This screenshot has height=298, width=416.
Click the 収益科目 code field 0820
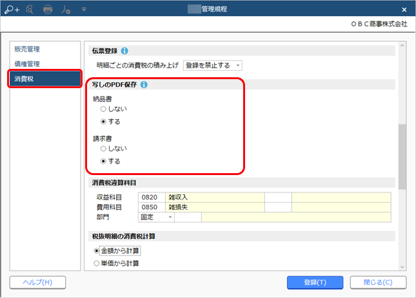point(152,198)
